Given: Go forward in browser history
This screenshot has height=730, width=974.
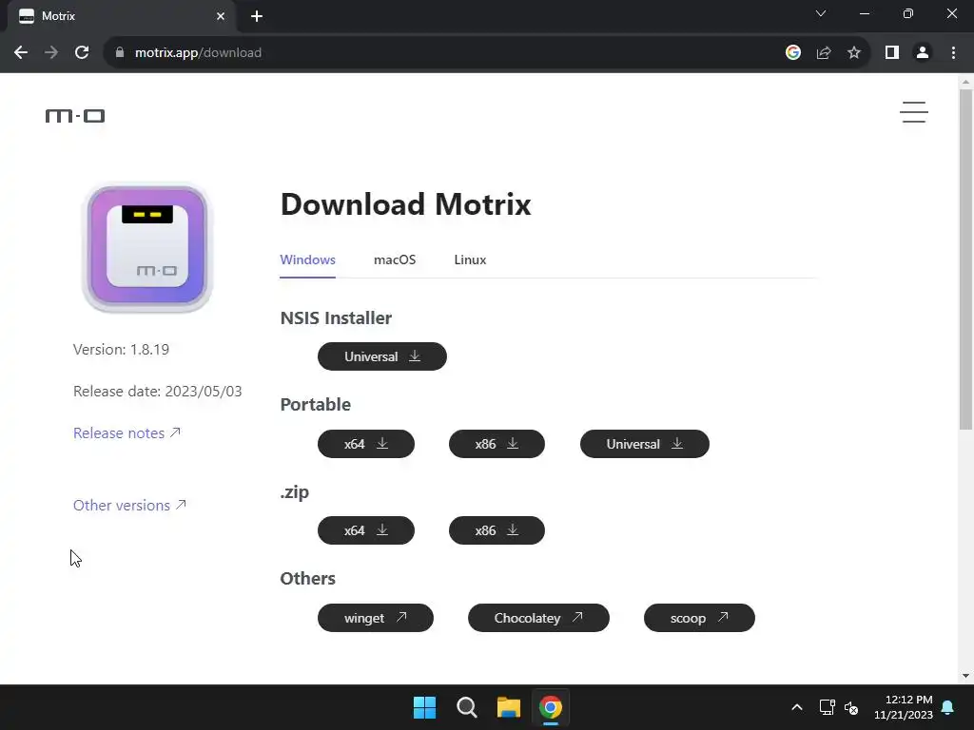Looking at the screenshot, I should click(51, 53).
